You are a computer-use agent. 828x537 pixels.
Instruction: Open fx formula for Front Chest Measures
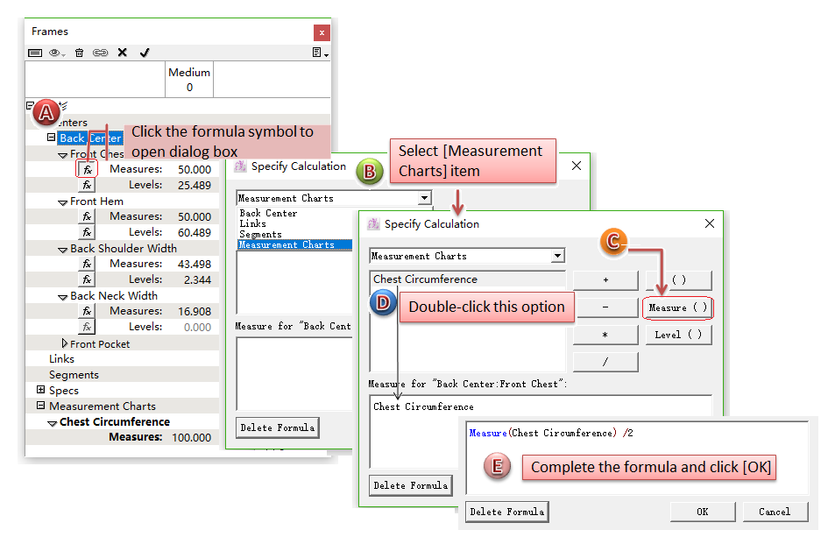tap(87, 169)
